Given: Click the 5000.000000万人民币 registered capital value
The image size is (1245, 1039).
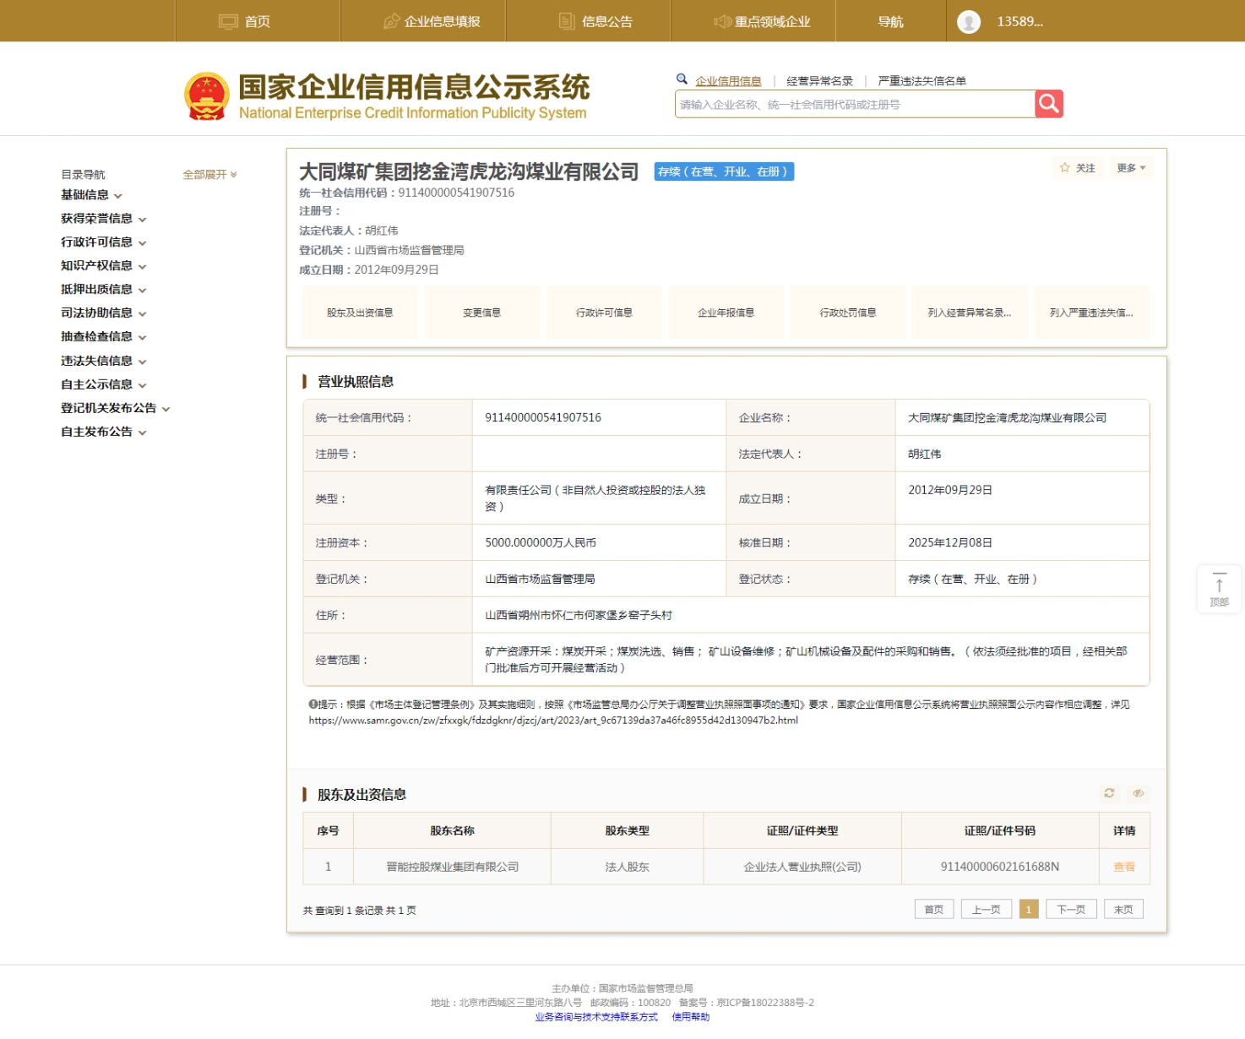Looking at the screenshot, I should coord(541,543).
